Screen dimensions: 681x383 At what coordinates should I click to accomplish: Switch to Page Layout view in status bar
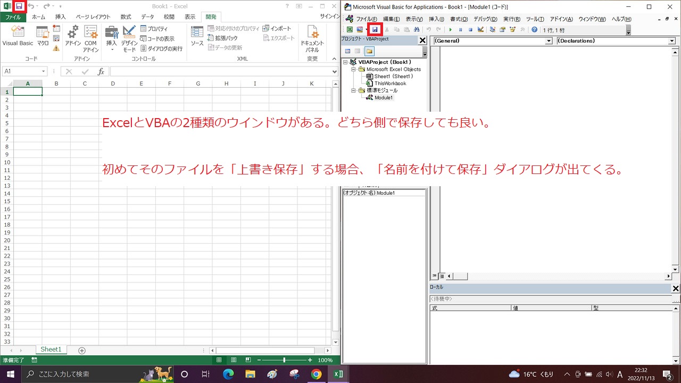tap(233, 360)
